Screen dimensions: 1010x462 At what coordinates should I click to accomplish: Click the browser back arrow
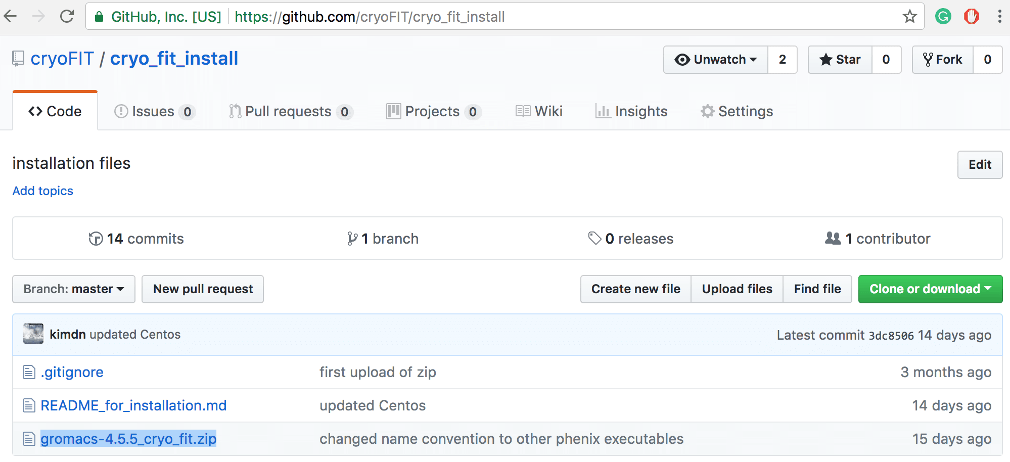coord(11,17)
